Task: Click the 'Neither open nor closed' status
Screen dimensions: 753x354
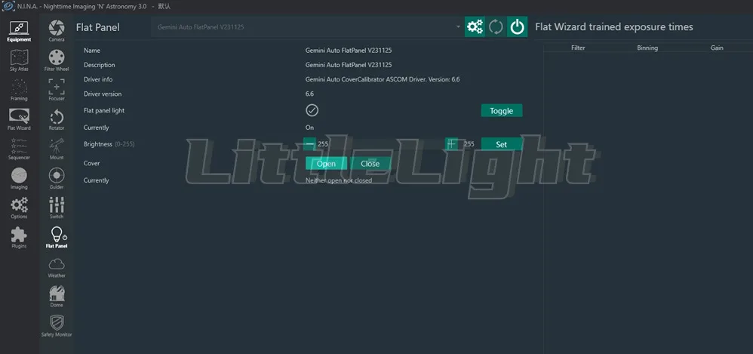Action: [x=339, y=180]
